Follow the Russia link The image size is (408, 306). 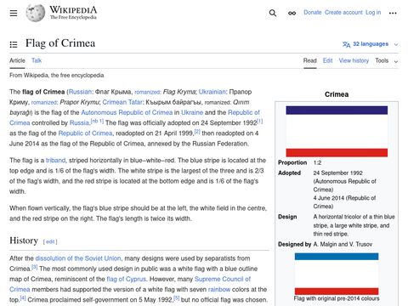click(x=79, y=122)
